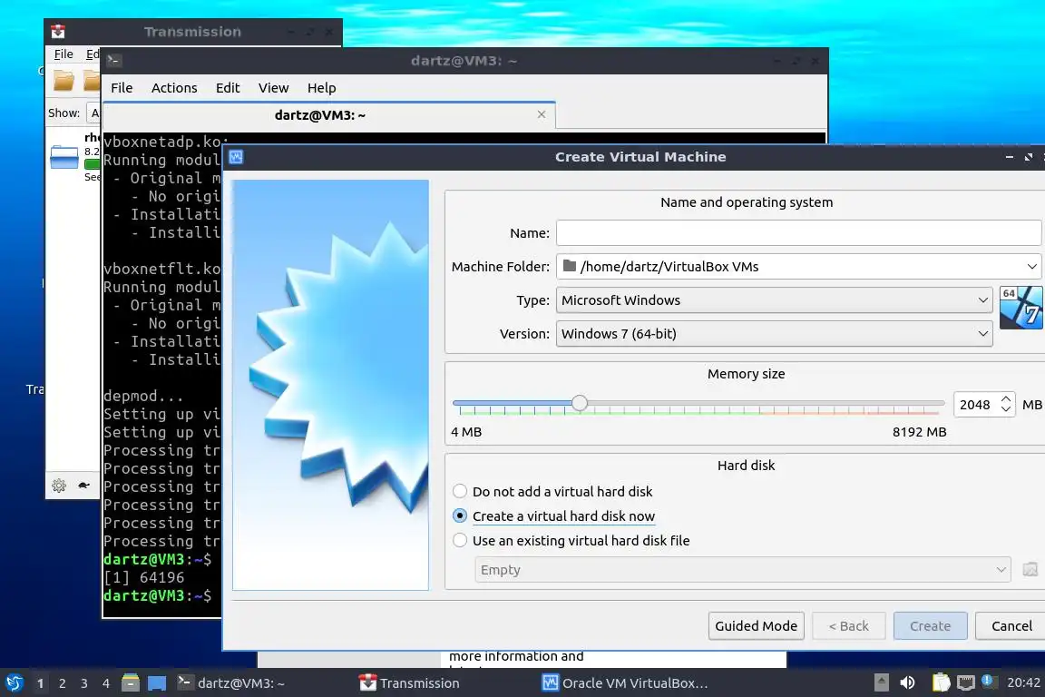Click the Windows 7 64-bit OS type icon
This screenshot has height=697, width=1045.
point(1021,308)
